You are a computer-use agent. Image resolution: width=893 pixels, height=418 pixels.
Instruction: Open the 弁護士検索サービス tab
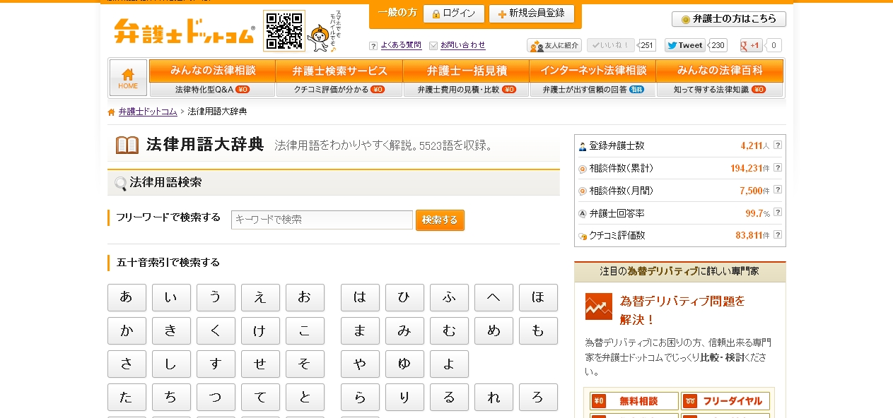[339, 71]
